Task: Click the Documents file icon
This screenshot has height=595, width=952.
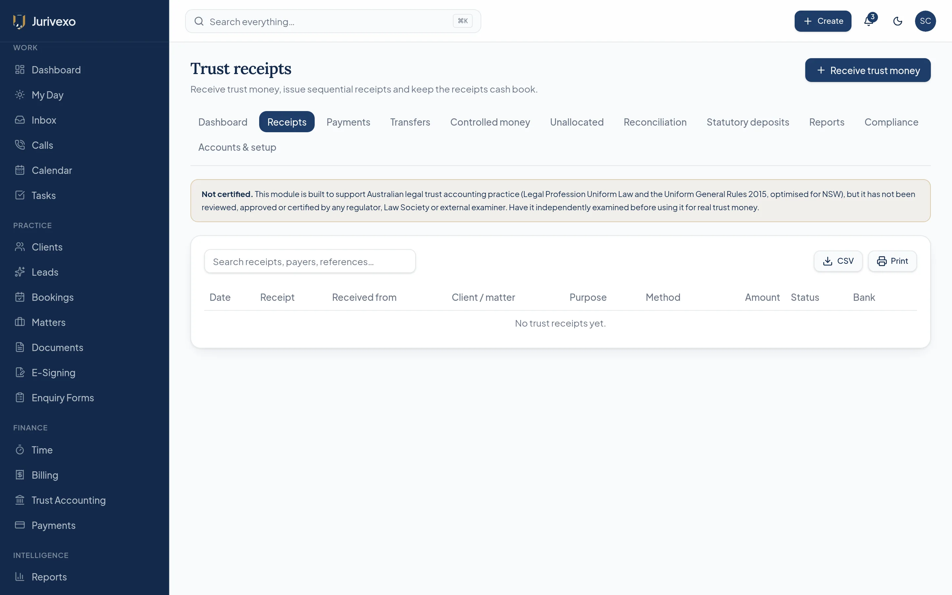Action: [x=20, y=347]
